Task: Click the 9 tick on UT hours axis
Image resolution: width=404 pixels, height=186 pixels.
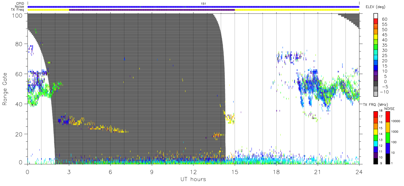Action: click(152, 172)
